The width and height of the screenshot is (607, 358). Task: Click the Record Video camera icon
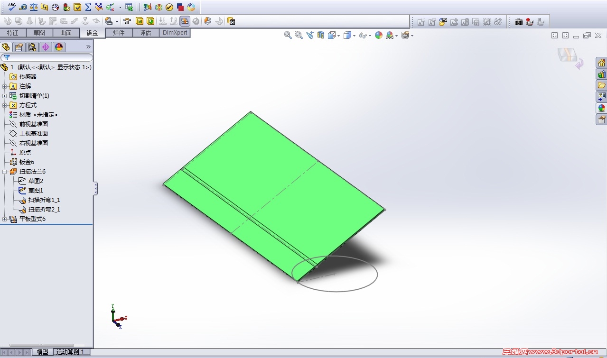click(x=530, y=22)
